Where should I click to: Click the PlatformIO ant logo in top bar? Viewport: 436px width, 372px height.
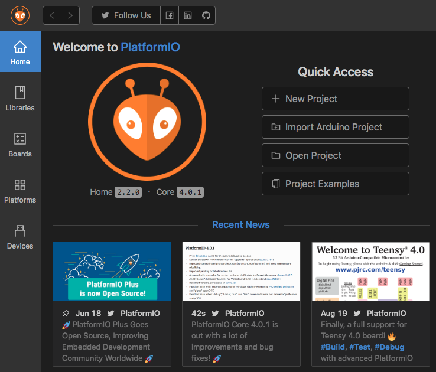(x=20, y=15)
